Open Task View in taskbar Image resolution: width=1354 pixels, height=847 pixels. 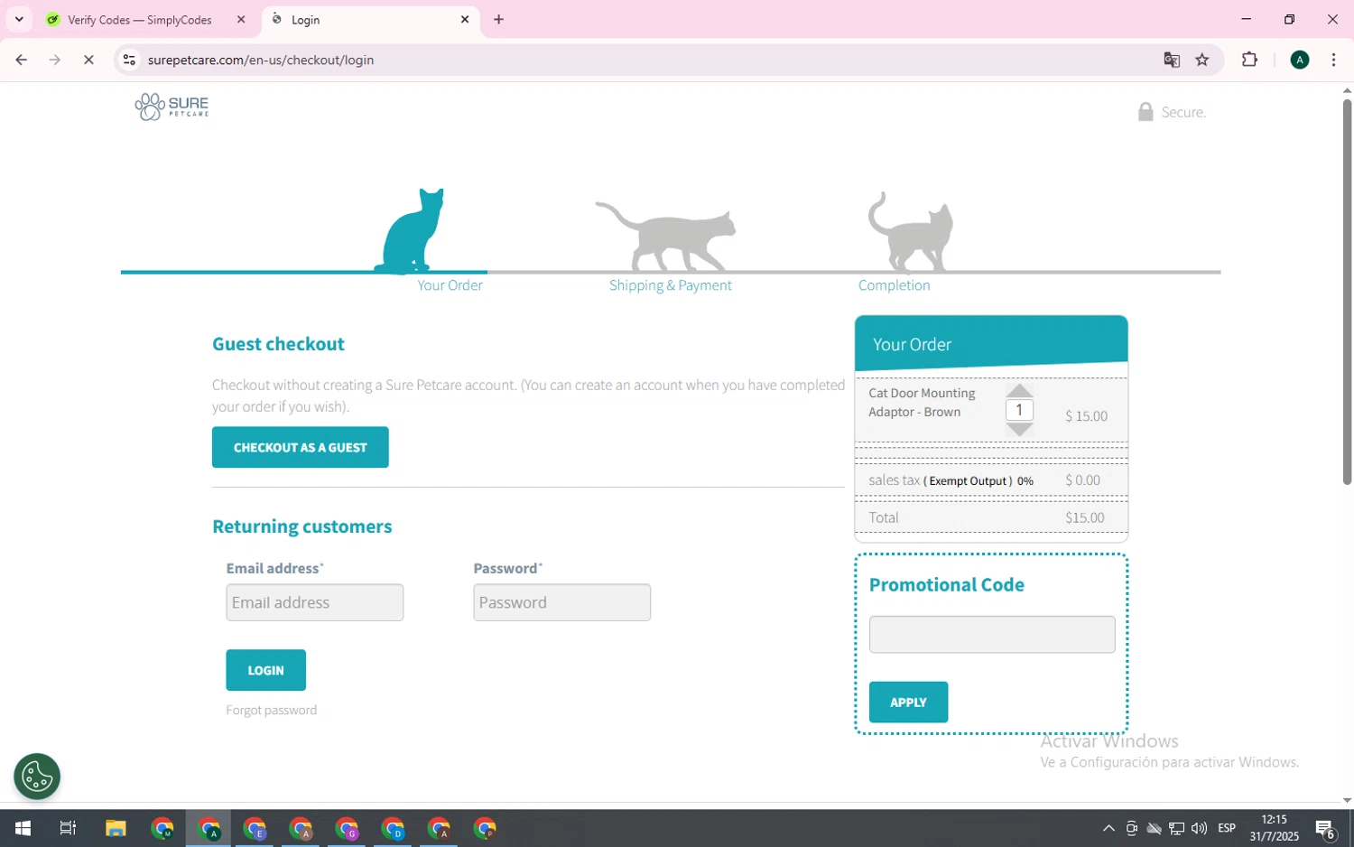tap(68, 828)
